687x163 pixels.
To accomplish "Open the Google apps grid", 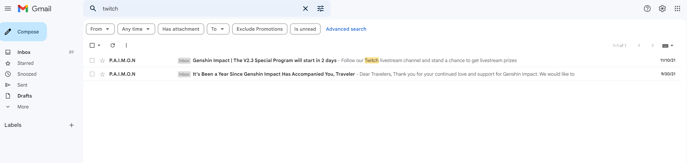I will [677, 9].
